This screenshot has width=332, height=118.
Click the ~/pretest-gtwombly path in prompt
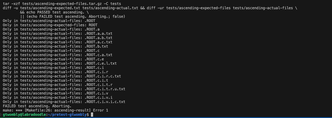coord(67,115)
